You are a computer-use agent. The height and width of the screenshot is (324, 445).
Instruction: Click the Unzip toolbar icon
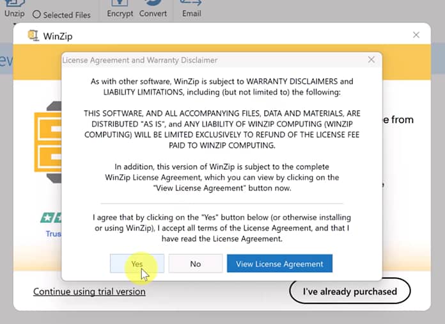pos(14,5)
